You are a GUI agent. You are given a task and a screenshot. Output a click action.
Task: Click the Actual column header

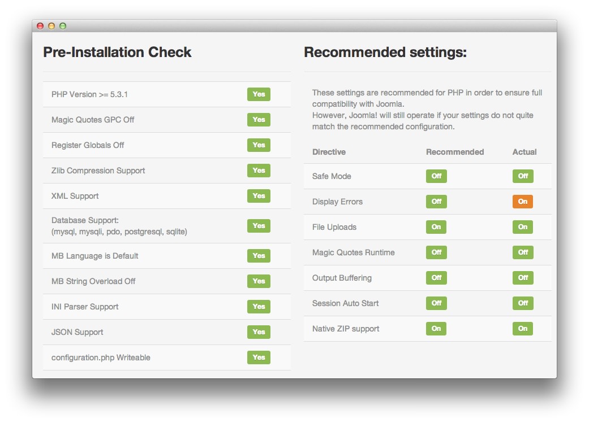(x=524, y=152)
